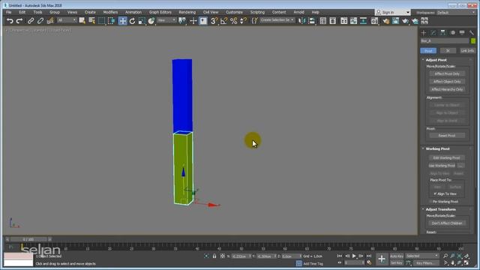Open the Sign In dropdown
480x270 pixels.
(392, 12)
